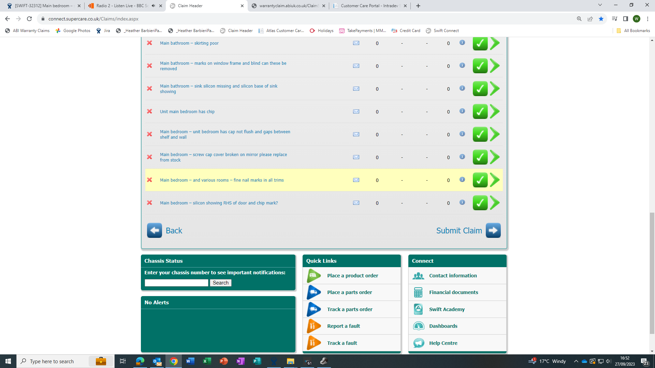Image resolution: width=655 pixels, height=368 pixels.
Task: Switch to the Customer Care Portal tab
Action: (x=370, y=6)
